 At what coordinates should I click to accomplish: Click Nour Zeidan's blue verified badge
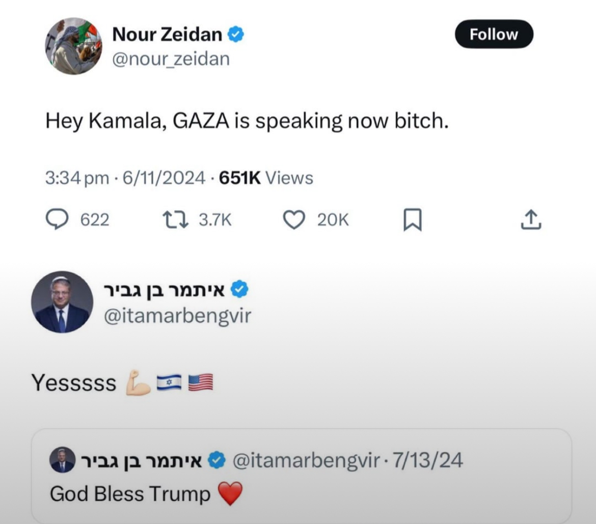pos(235,35)
